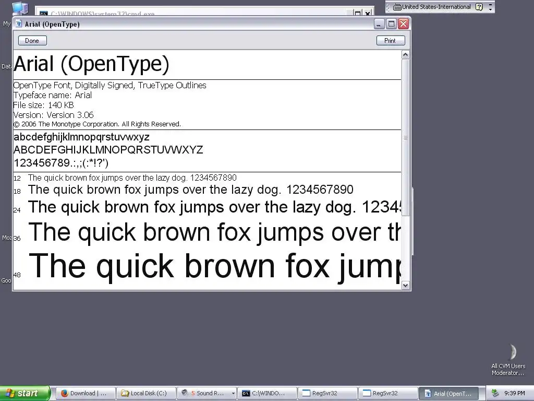Open the All CVM Users Moderator desktop icon
Screen dimensions: 534x401
pyautogui.click(x=508, y=359)
